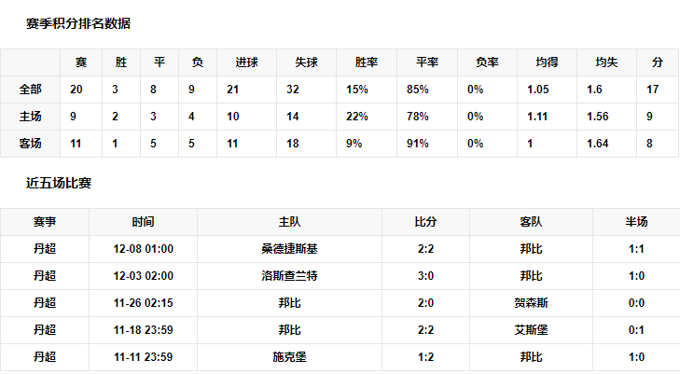This screenshot has height=374, width=680.
Task: Click the 均得 column header
Action: pyautogui.click(x=547, y=62)
